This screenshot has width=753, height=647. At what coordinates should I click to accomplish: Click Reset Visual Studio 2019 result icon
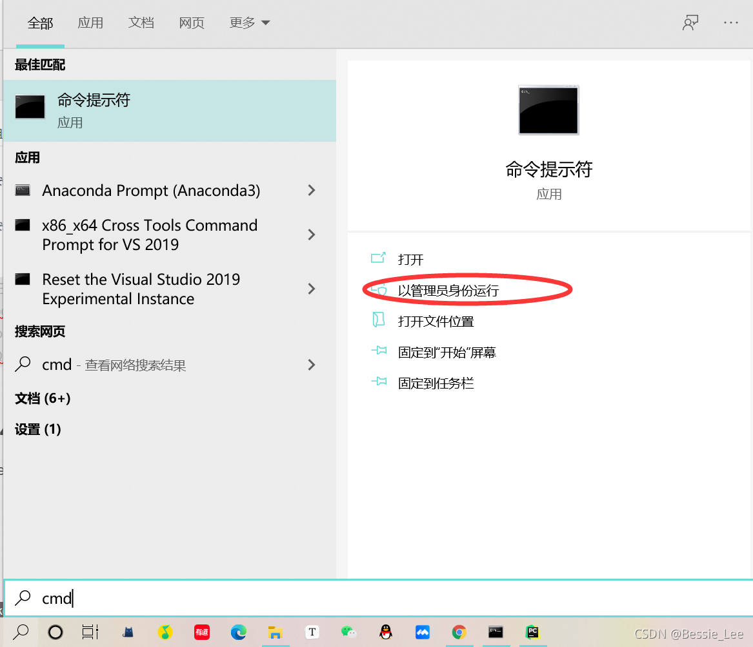point(23,279)
